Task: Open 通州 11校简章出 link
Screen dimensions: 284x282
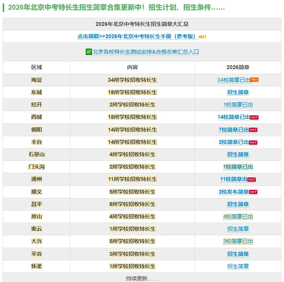Action: pos(233,179)
